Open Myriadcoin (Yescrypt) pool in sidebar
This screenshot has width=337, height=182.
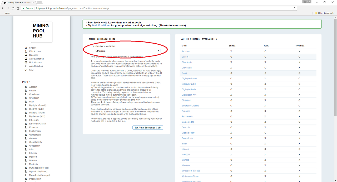[x=39, y=175]
